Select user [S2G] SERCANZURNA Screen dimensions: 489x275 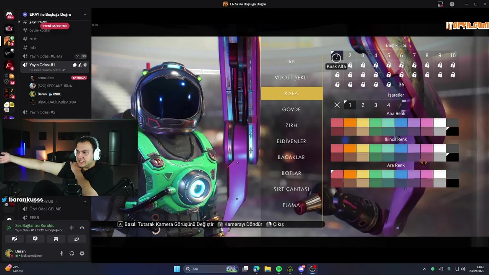[x=55, y=86]
